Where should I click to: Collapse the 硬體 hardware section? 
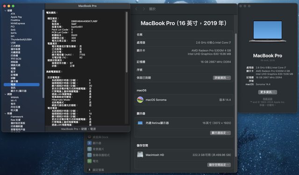tap(5, 11)
